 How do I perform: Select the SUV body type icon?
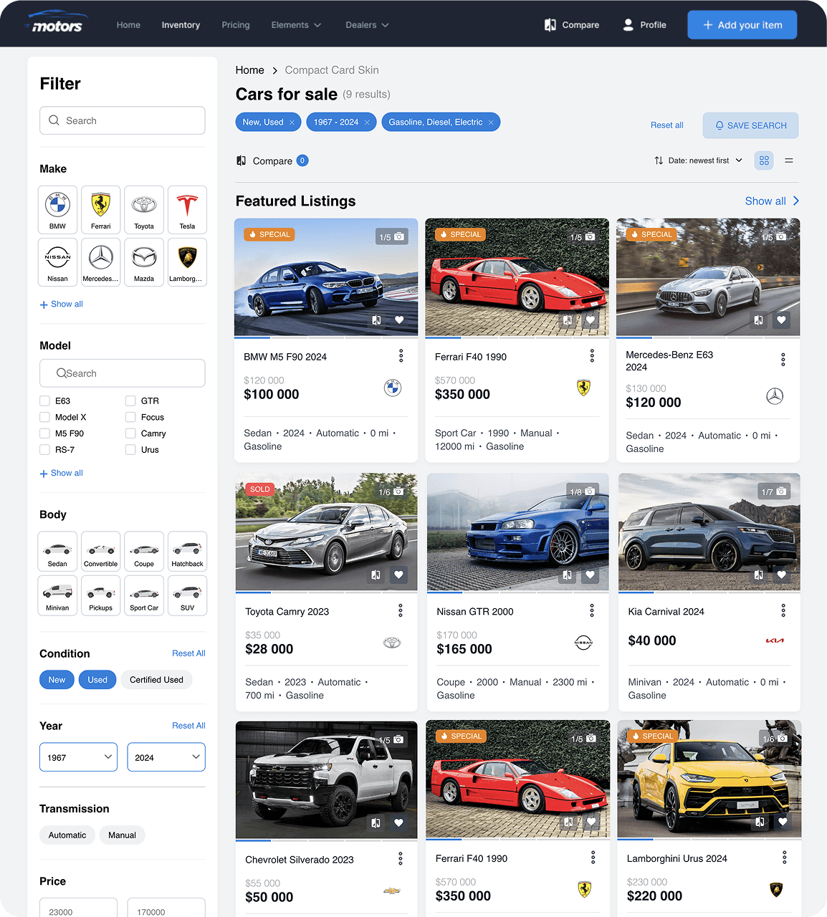click(187, 595)
